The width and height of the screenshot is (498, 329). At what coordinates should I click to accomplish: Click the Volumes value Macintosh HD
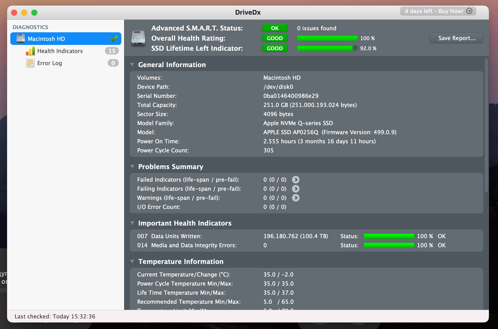282,78
